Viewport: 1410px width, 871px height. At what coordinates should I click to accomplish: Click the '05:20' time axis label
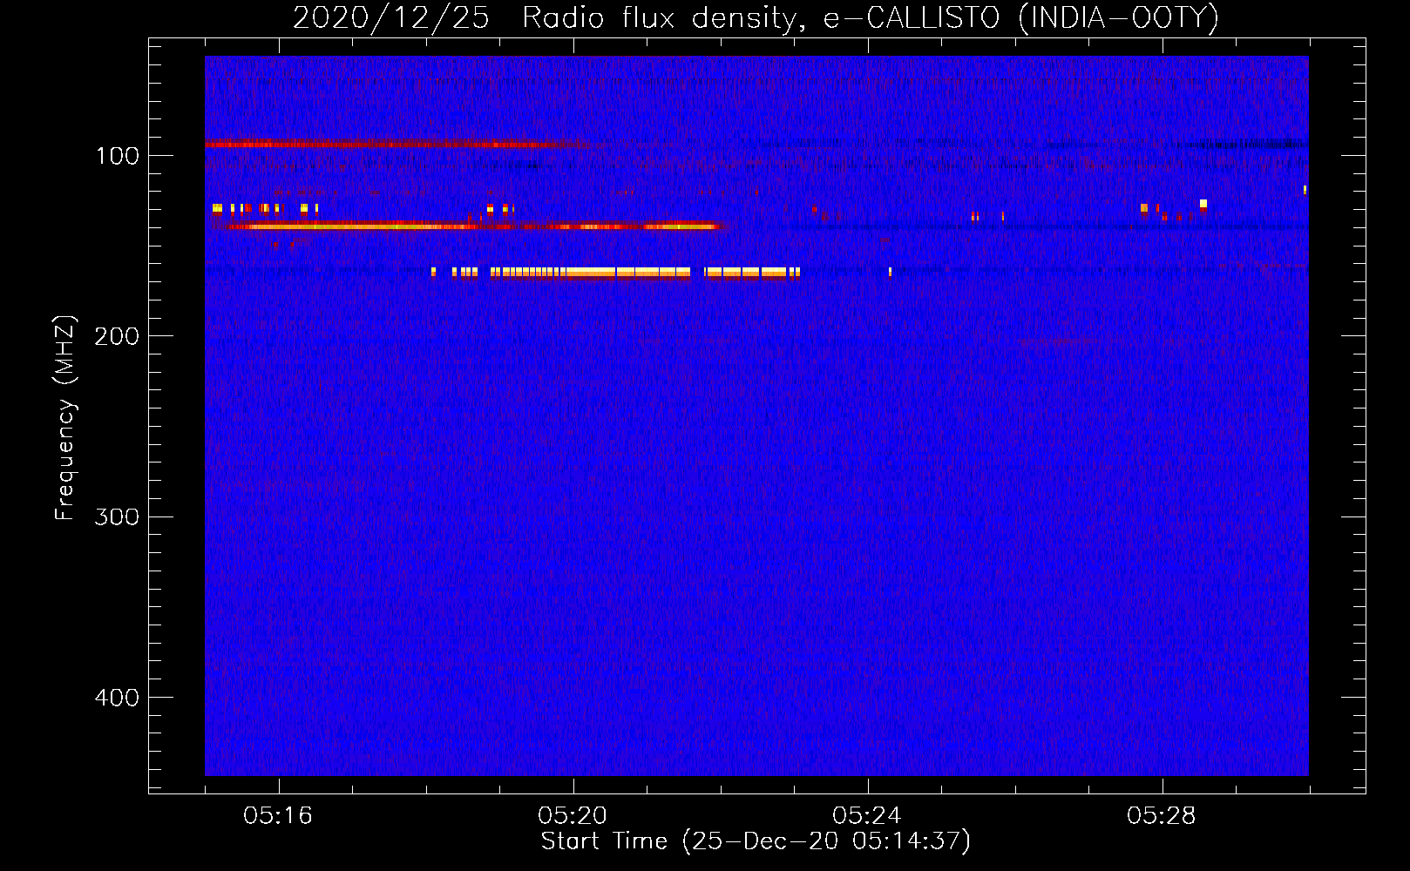coord(573,816)
